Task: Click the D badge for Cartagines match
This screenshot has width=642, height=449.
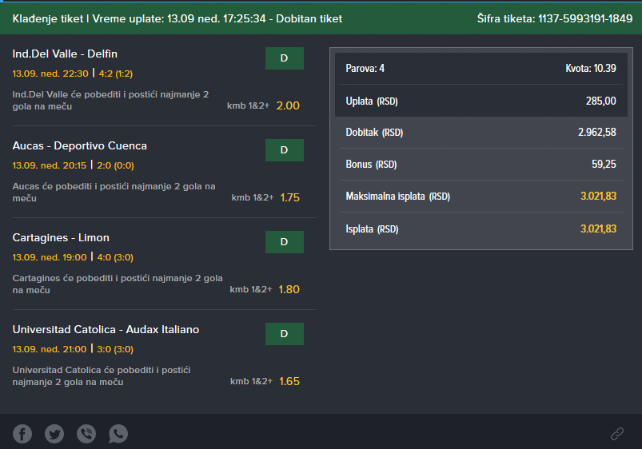Action: [284, 242]
